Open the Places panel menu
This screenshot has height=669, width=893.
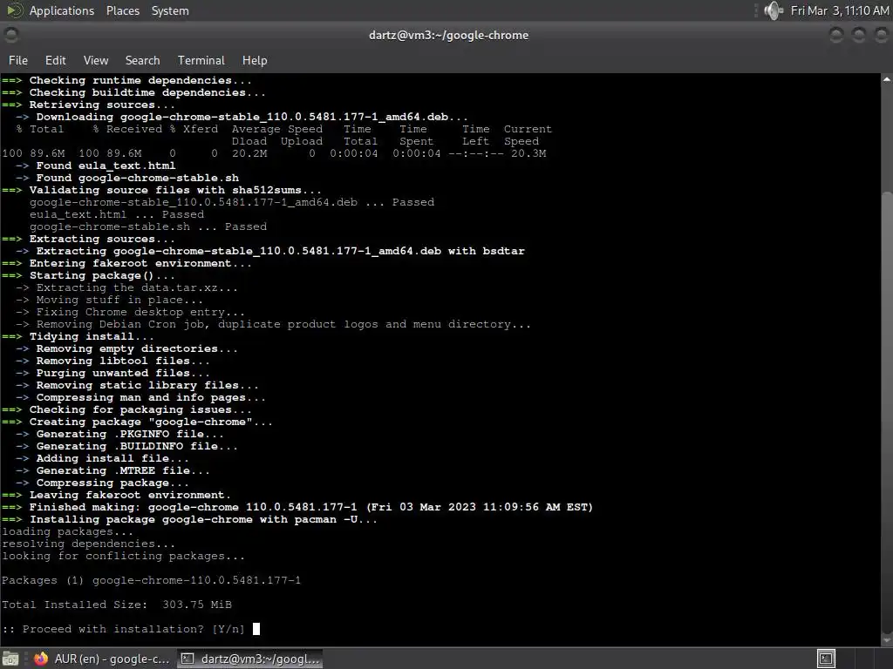pyautogui.click(x=122, y=10)
